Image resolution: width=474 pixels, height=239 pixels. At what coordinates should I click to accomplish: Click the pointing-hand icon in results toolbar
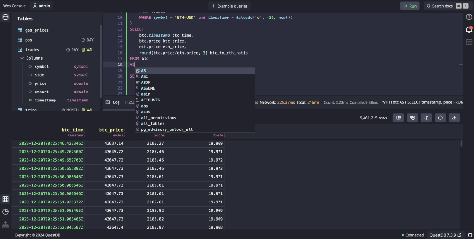coord(412,118)
